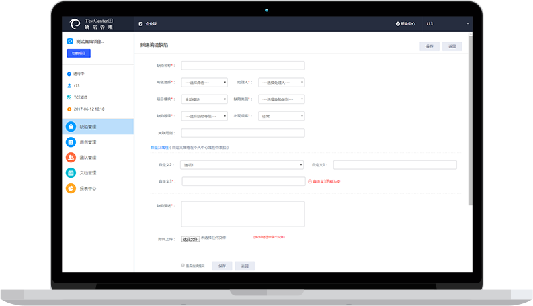Select the teal 文档管理 document icon
The height and width of the screenshot is (306, 533).
(x=71, y=173)
